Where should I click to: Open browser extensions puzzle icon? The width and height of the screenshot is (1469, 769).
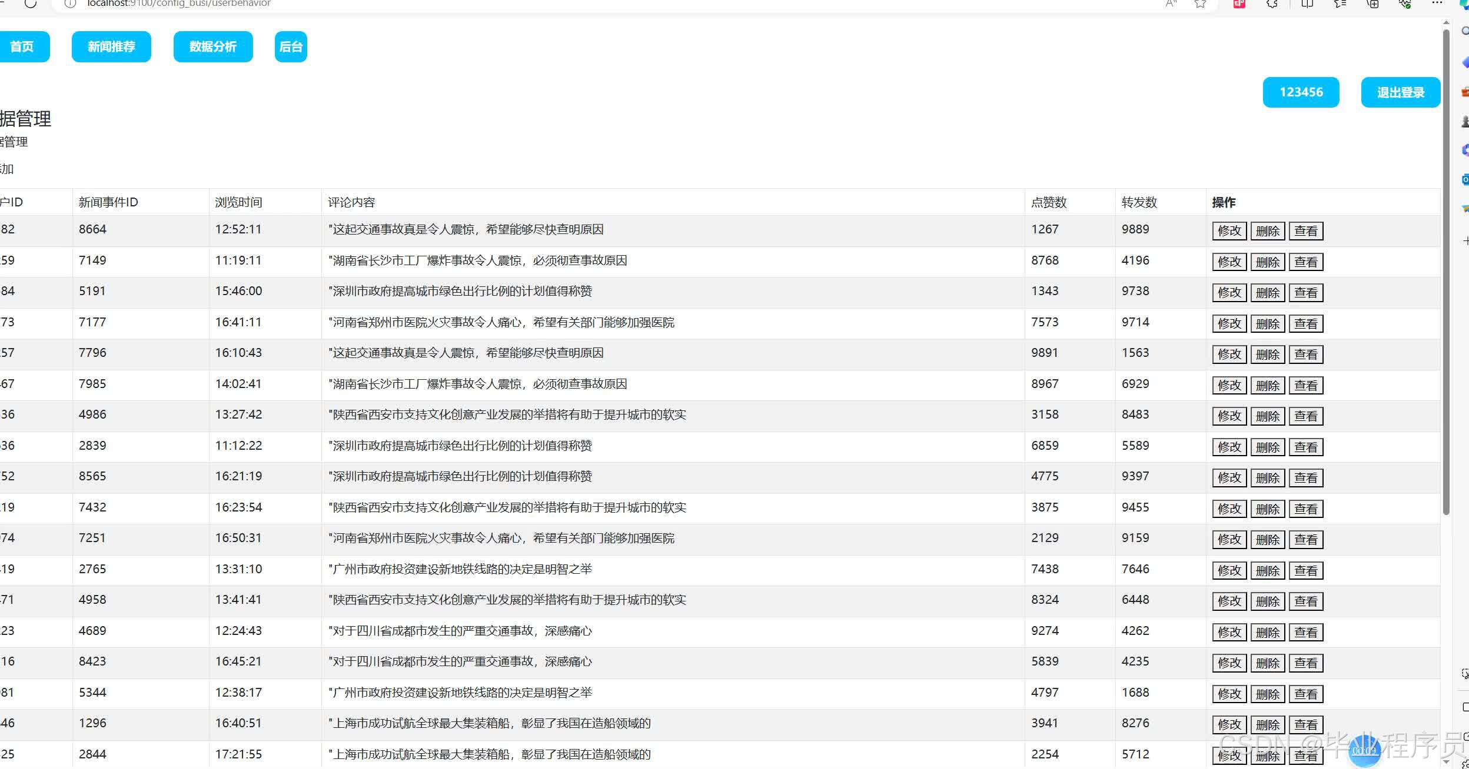tap(1272, 4)
